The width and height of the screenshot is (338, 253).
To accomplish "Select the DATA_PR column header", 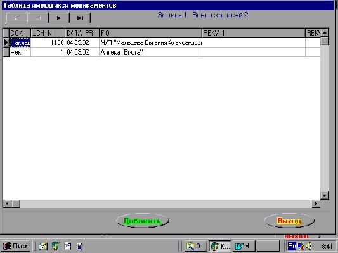I will 82,33.
